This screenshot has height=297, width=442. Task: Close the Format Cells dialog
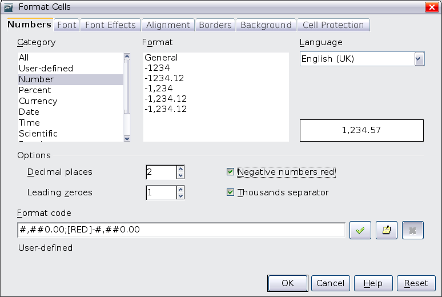point(432,7)
